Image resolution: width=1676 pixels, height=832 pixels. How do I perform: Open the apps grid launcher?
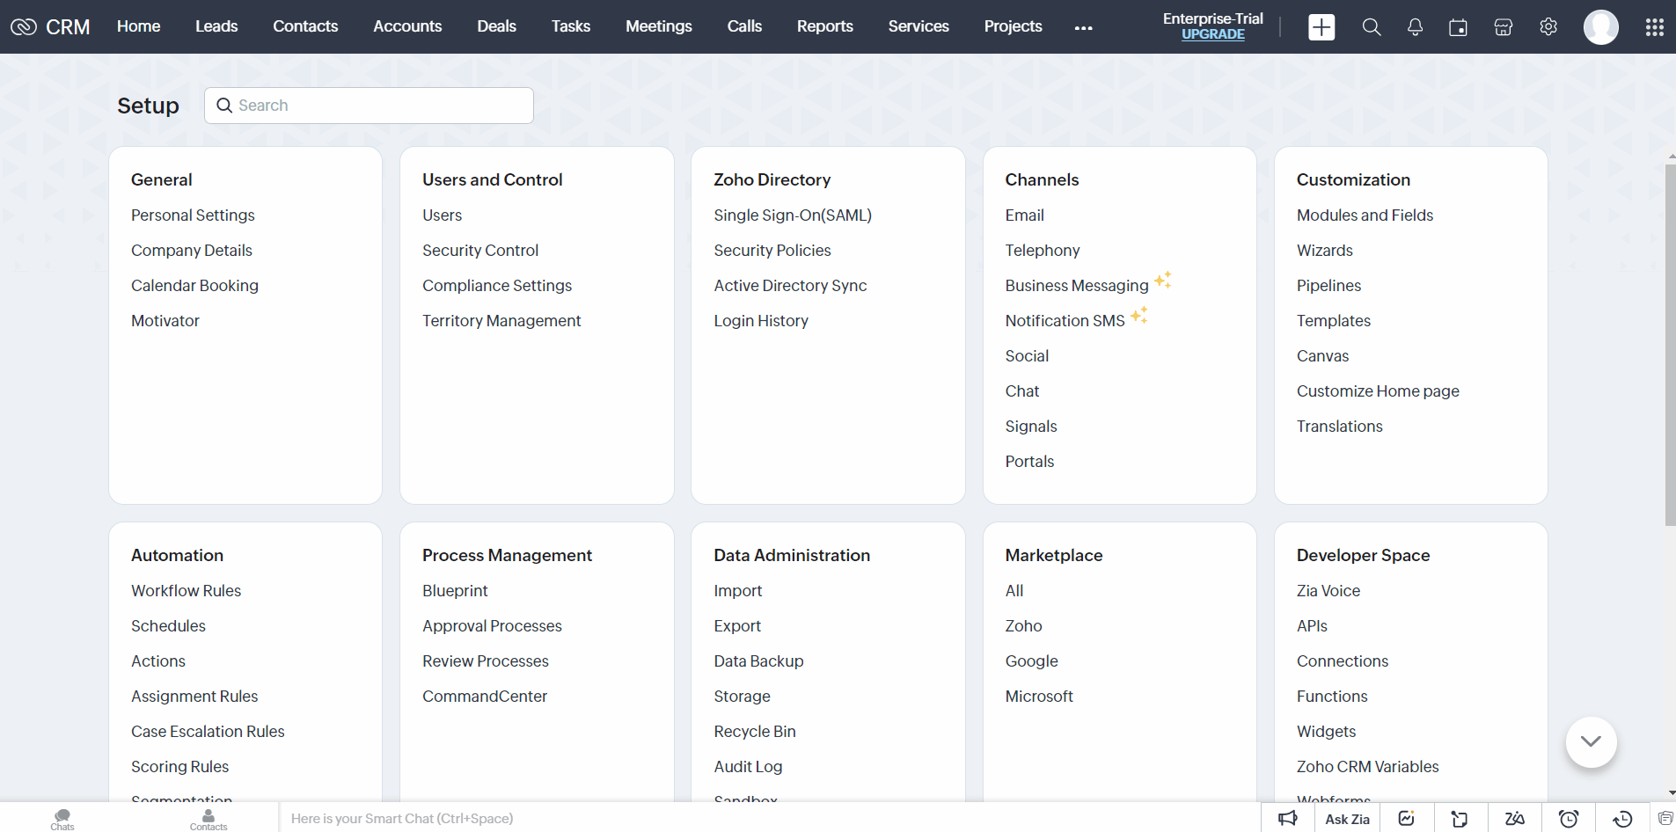pos(1654,27)
